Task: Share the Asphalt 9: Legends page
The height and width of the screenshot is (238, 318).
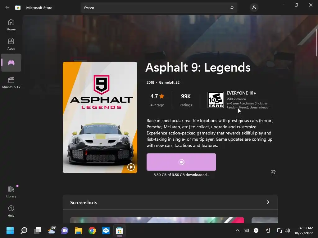Action: tap(273, 172)
